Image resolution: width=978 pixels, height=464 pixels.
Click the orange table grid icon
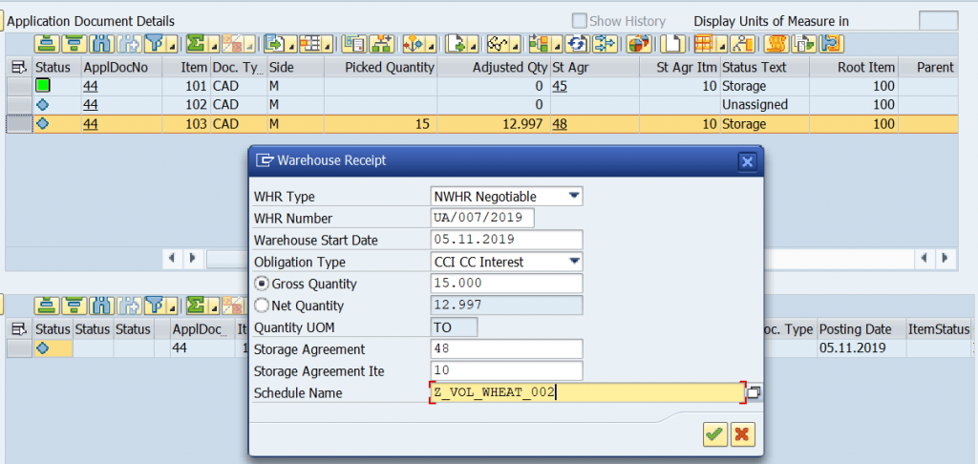pyautogui.click(x=704, y=44)
